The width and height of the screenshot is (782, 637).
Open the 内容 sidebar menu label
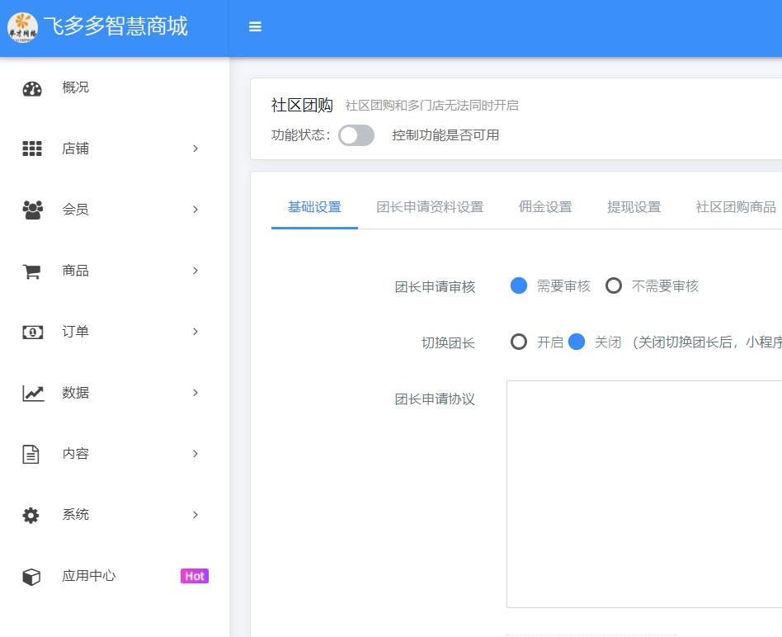[x=75, y=454]
